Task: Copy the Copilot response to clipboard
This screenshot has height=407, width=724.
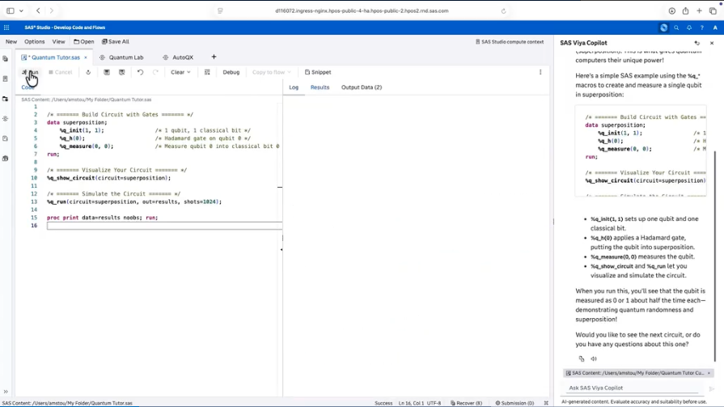Action: tap(581, 358)
